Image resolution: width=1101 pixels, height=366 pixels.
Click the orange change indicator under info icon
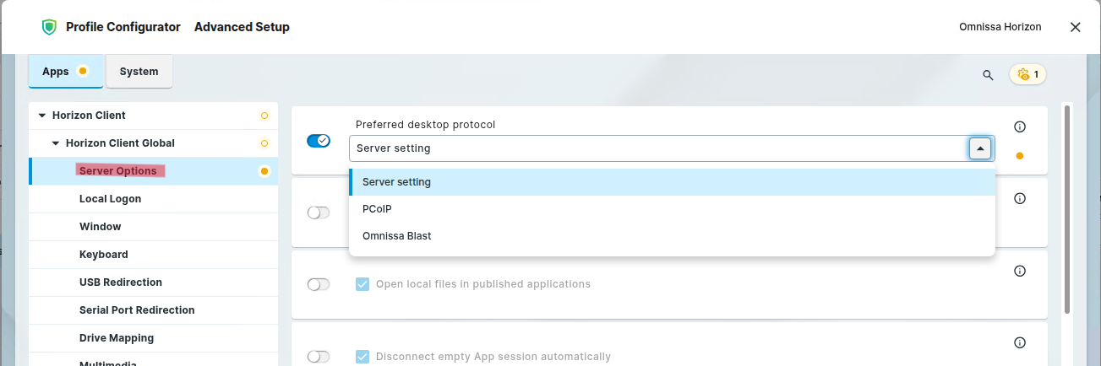tap(1019, 155)
